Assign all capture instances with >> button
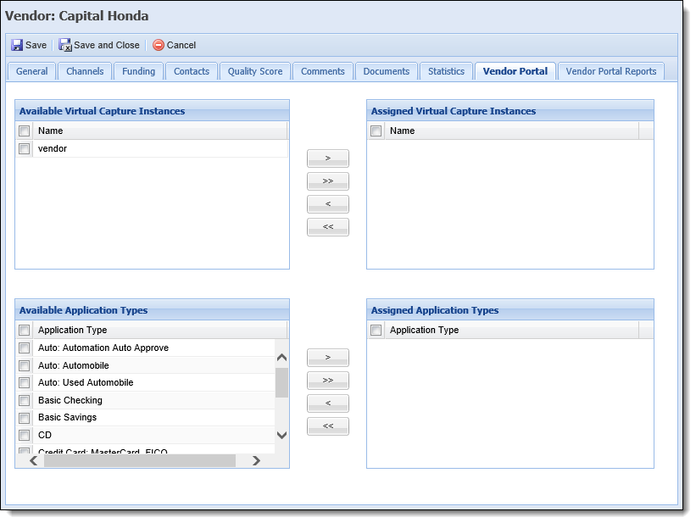The image size is (696, 523). [328, 181]
